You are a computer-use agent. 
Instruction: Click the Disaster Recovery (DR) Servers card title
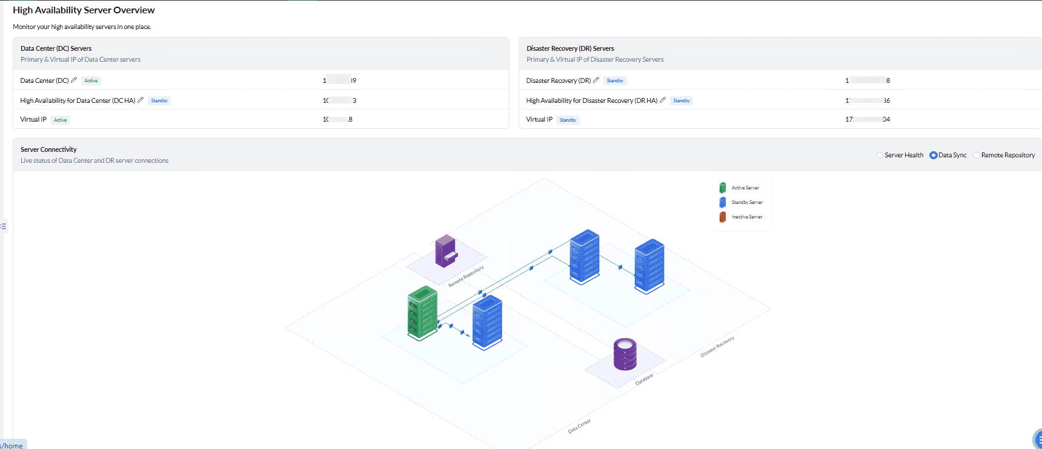570,48
